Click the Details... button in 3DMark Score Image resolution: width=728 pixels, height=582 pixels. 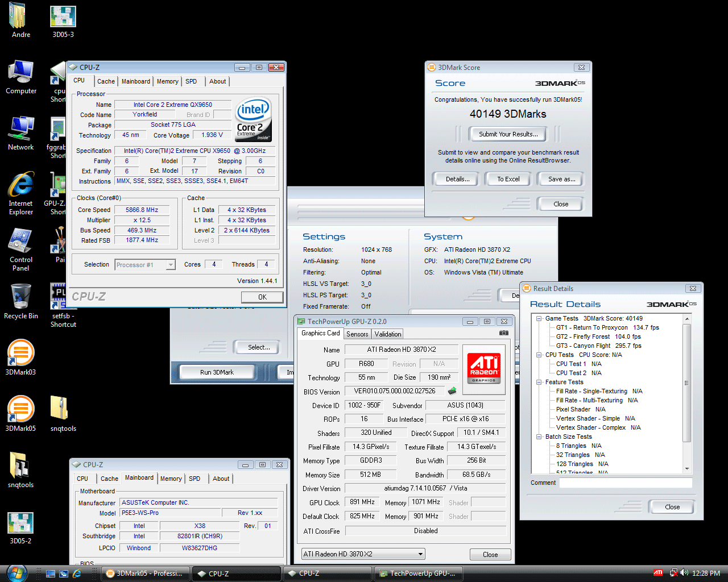click(x=457, y=179)
